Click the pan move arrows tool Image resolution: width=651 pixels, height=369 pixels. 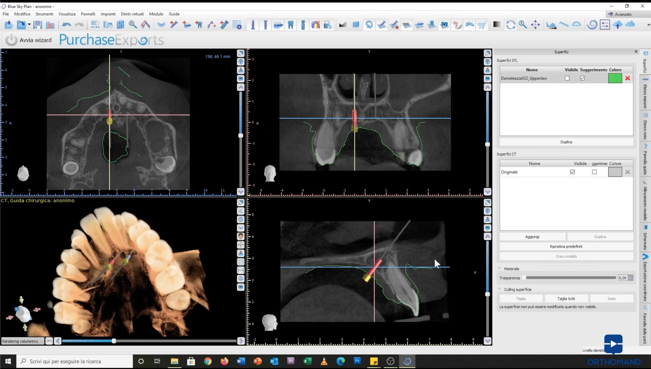tap(535, 25)
